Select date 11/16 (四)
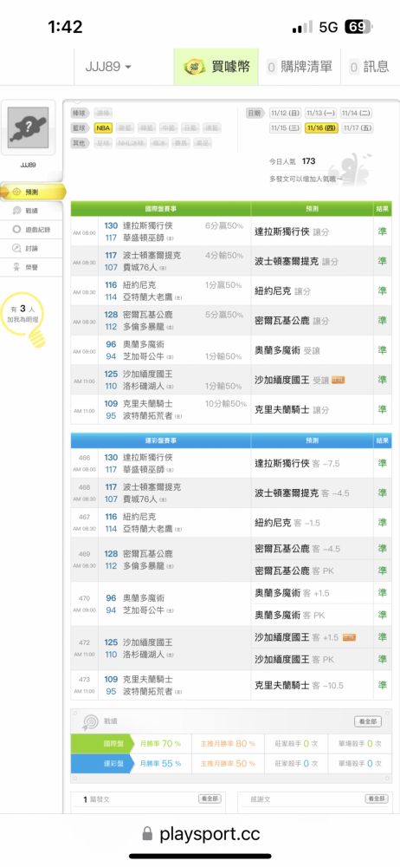Screen dimensions: 400x867 [x=321, y=127]
